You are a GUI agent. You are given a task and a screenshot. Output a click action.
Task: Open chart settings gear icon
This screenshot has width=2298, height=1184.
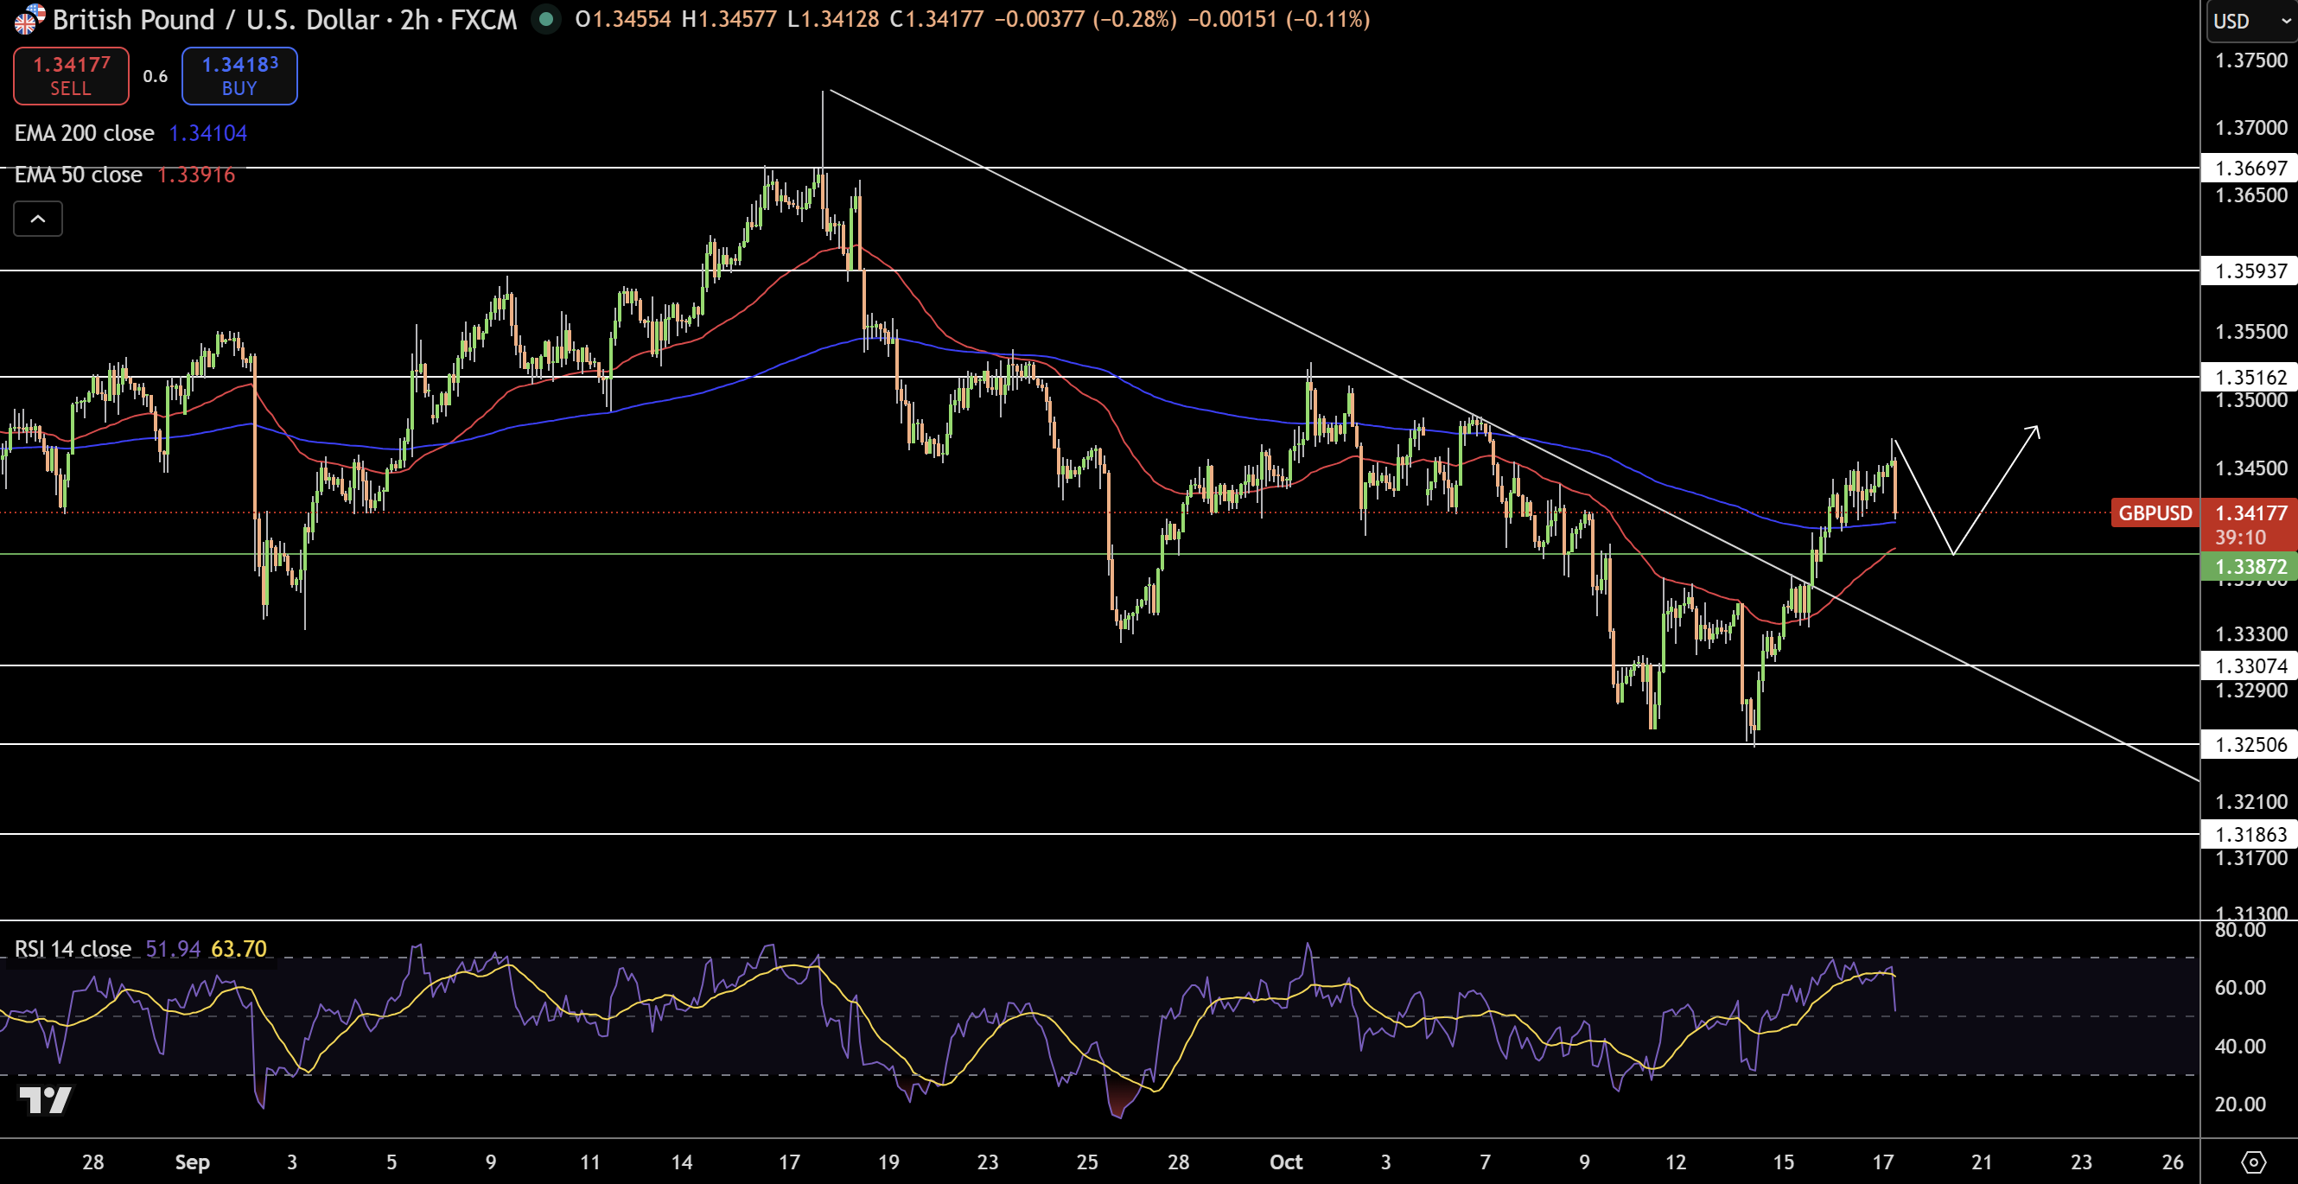(x=2253, y=1161)
